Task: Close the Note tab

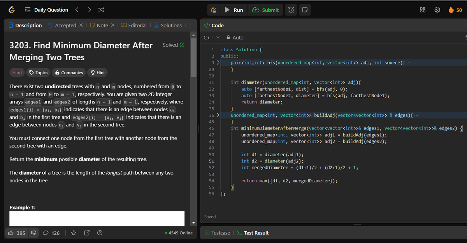Action: (x=112, y=25)
